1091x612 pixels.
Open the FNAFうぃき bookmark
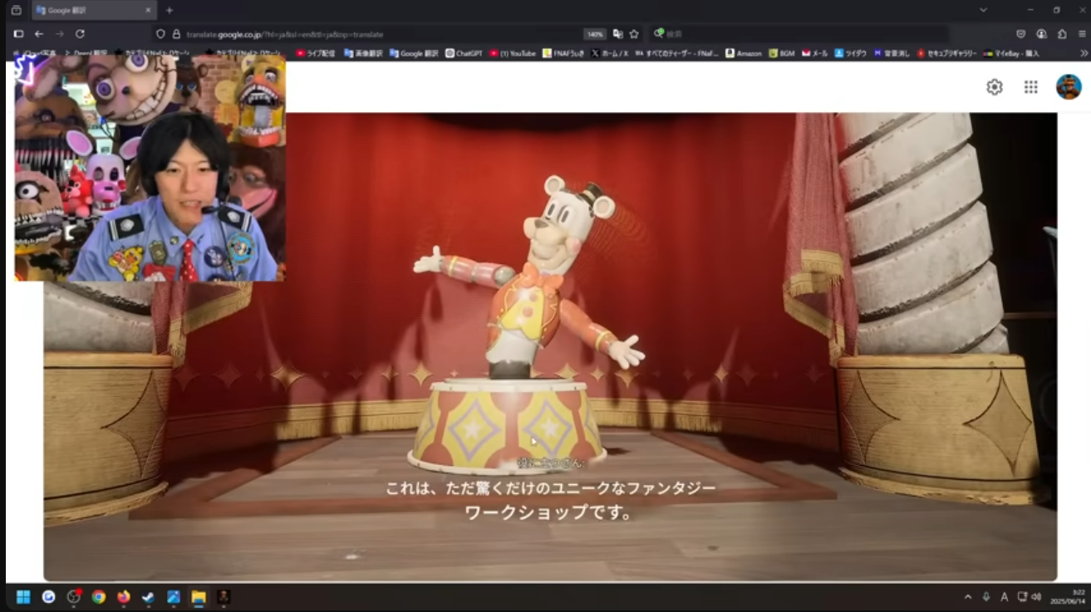(563, 53)
